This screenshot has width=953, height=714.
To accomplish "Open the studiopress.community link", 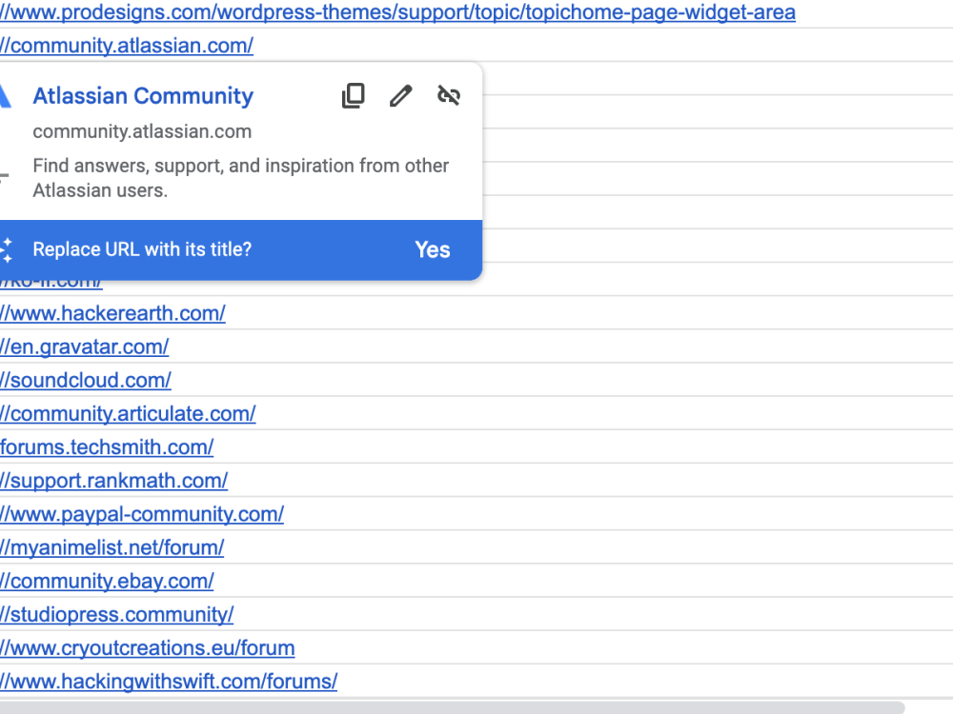I will pos(116,614).
